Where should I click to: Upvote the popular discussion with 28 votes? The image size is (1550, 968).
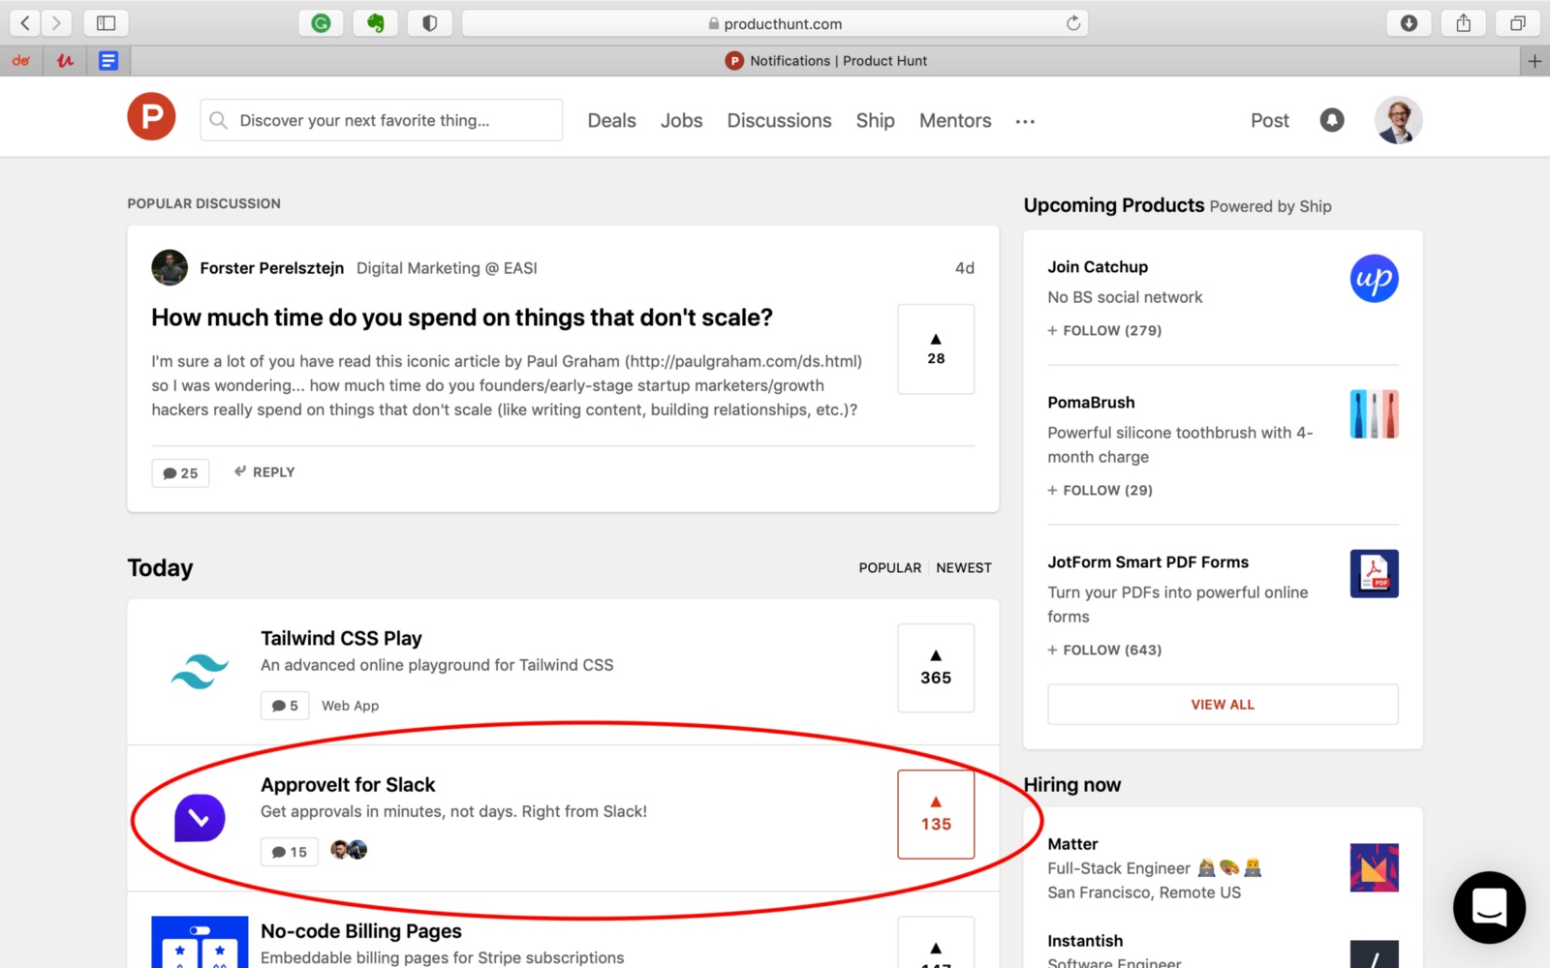936,349
